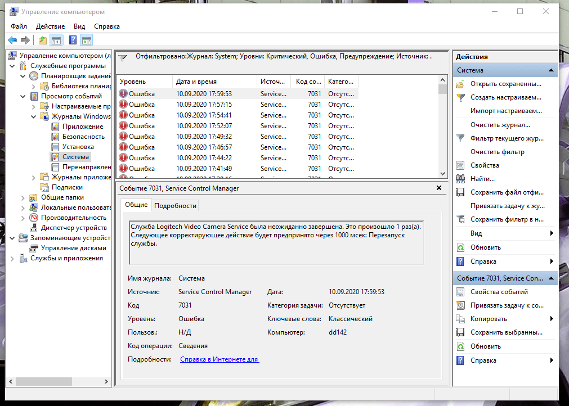Click the Up one level folder icon

pos(43,40)
